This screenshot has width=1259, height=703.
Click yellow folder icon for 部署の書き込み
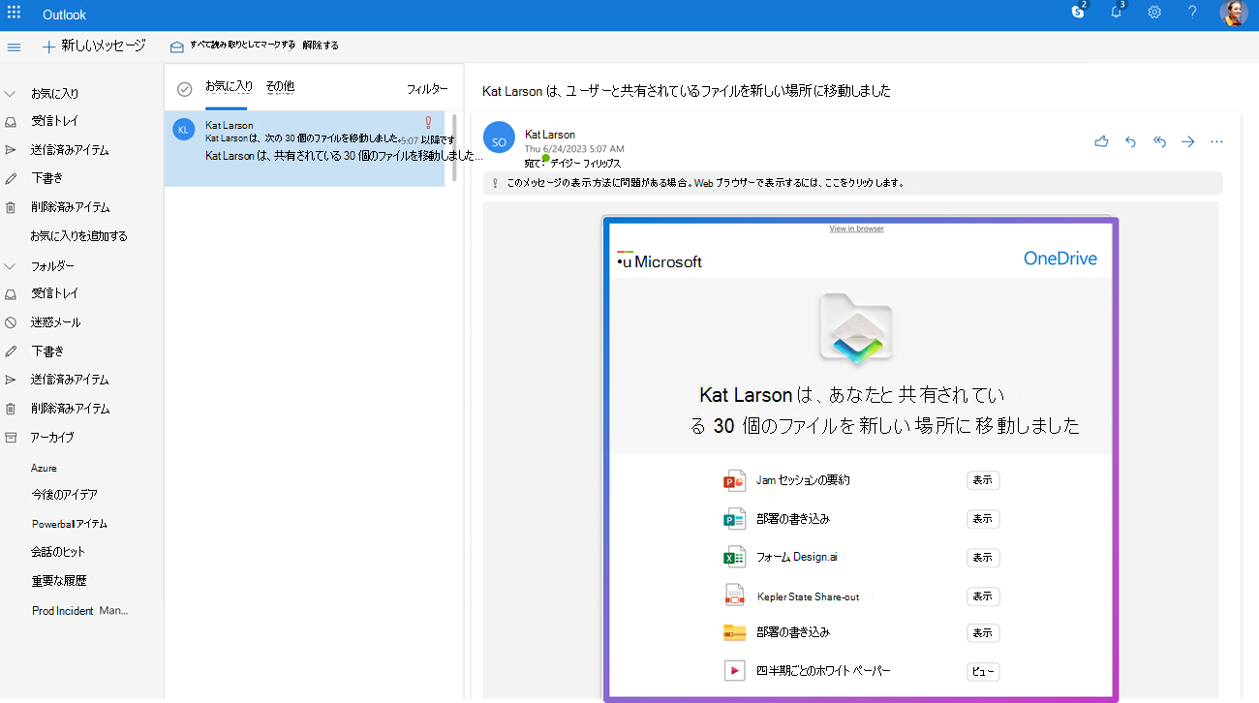pyautogui.click(x=734, y=632)
